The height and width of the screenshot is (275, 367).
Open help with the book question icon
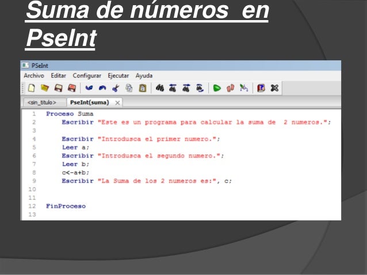[261, 88]
